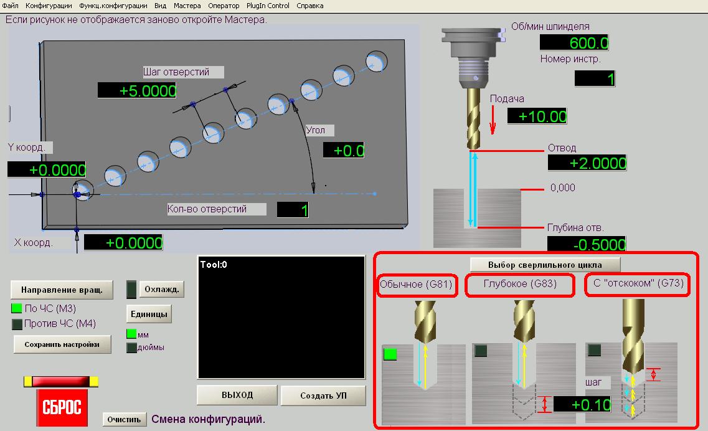708x431 pixels.
Task: Select Против ЧС (M4) indicator
Action: click(17, 324)
